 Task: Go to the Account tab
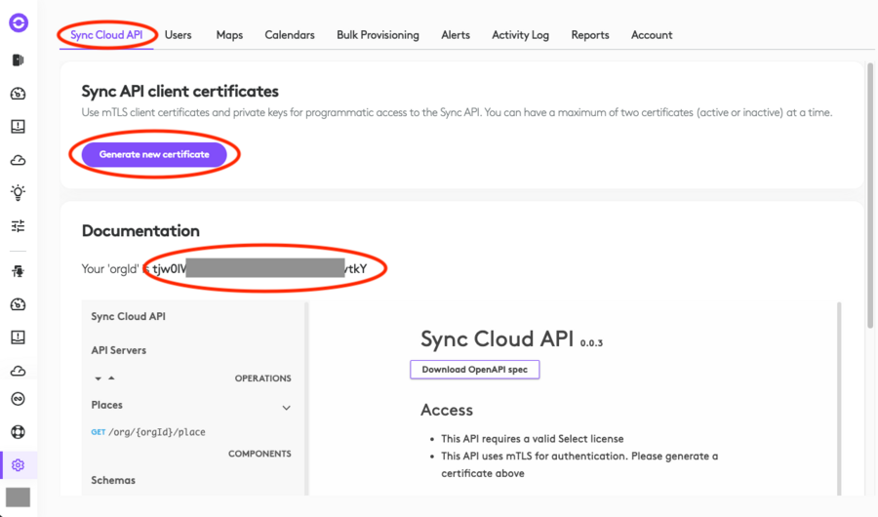(x=652, y=35)
